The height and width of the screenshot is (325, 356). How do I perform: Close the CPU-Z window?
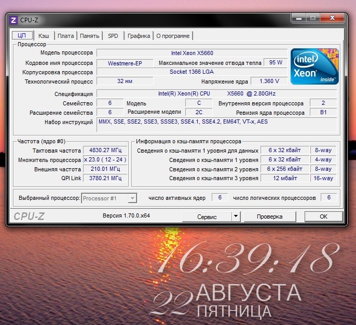coord(332,18)
